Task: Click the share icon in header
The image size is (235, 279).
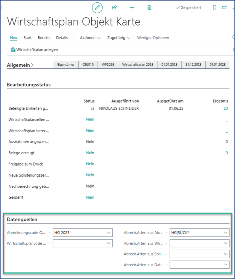Action: (115, 8)
